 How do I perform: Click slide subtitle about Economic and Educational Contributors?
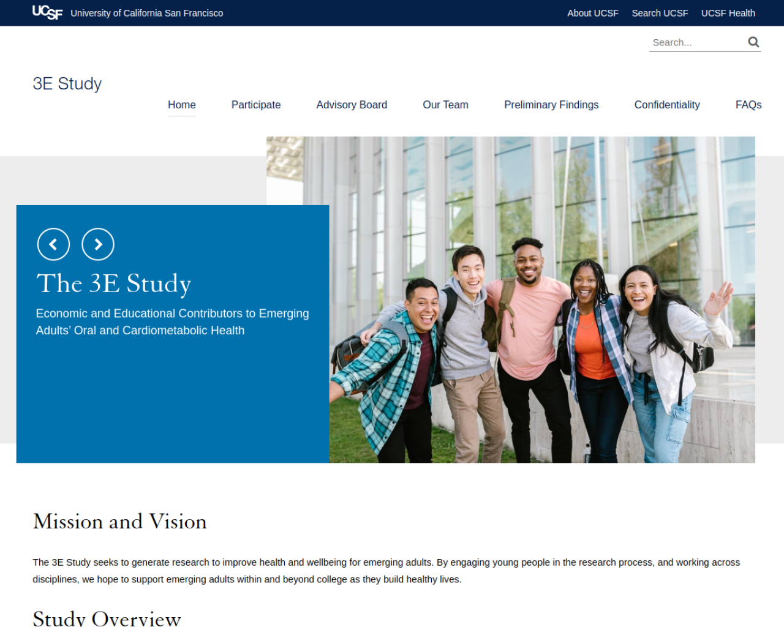(173, 321)
